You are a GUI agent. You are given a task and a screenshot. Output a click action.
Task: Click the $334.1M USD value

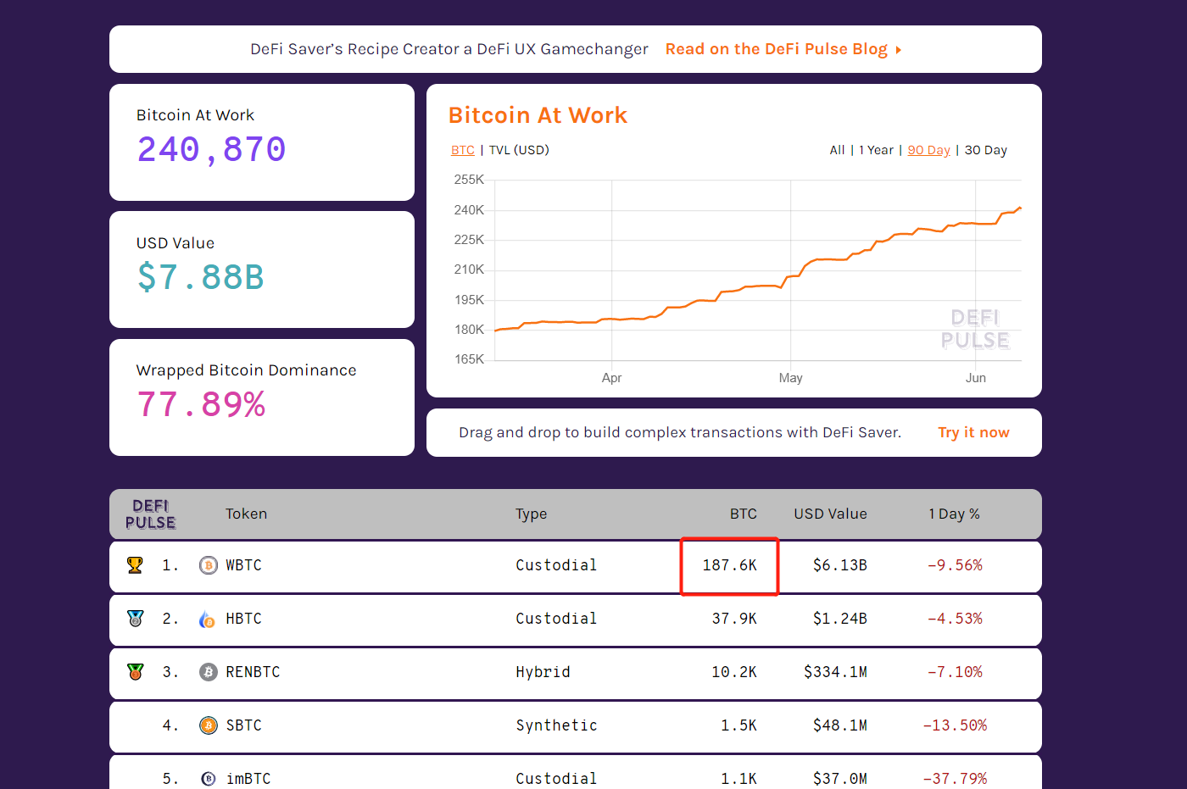(x=835, y=672)
